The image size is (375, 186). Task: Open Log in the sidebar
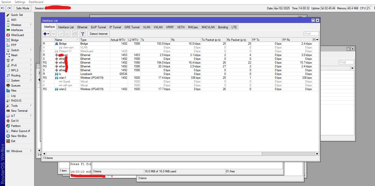click(x=13, y=96)
